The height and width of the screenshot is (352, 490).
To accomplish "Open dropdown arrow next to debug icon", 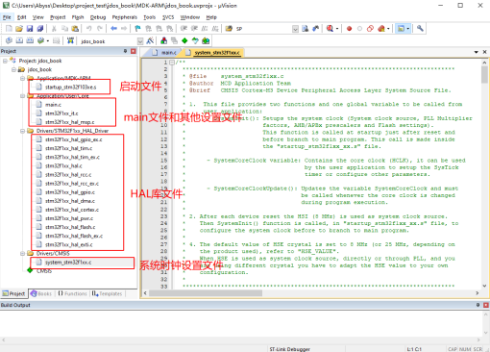I will tap(337, 29).
